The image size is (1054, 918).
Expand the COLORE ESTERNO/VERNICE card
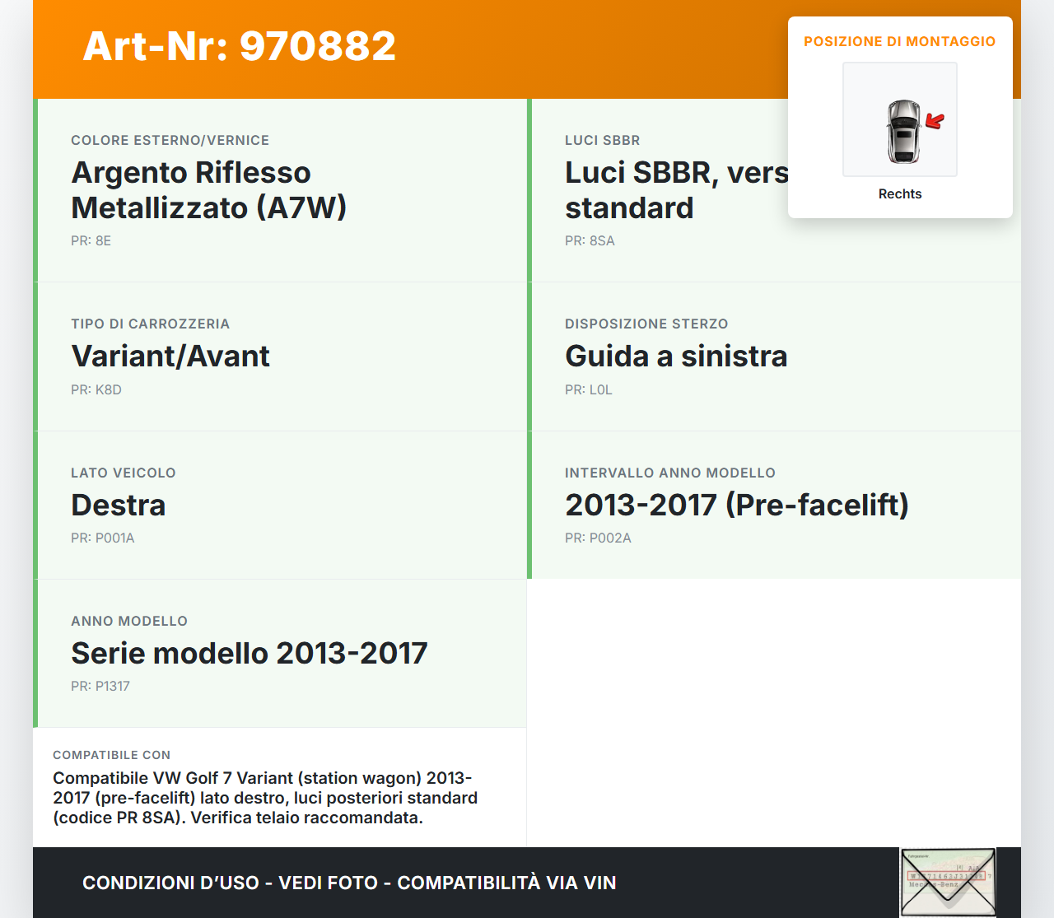[280, 189]
